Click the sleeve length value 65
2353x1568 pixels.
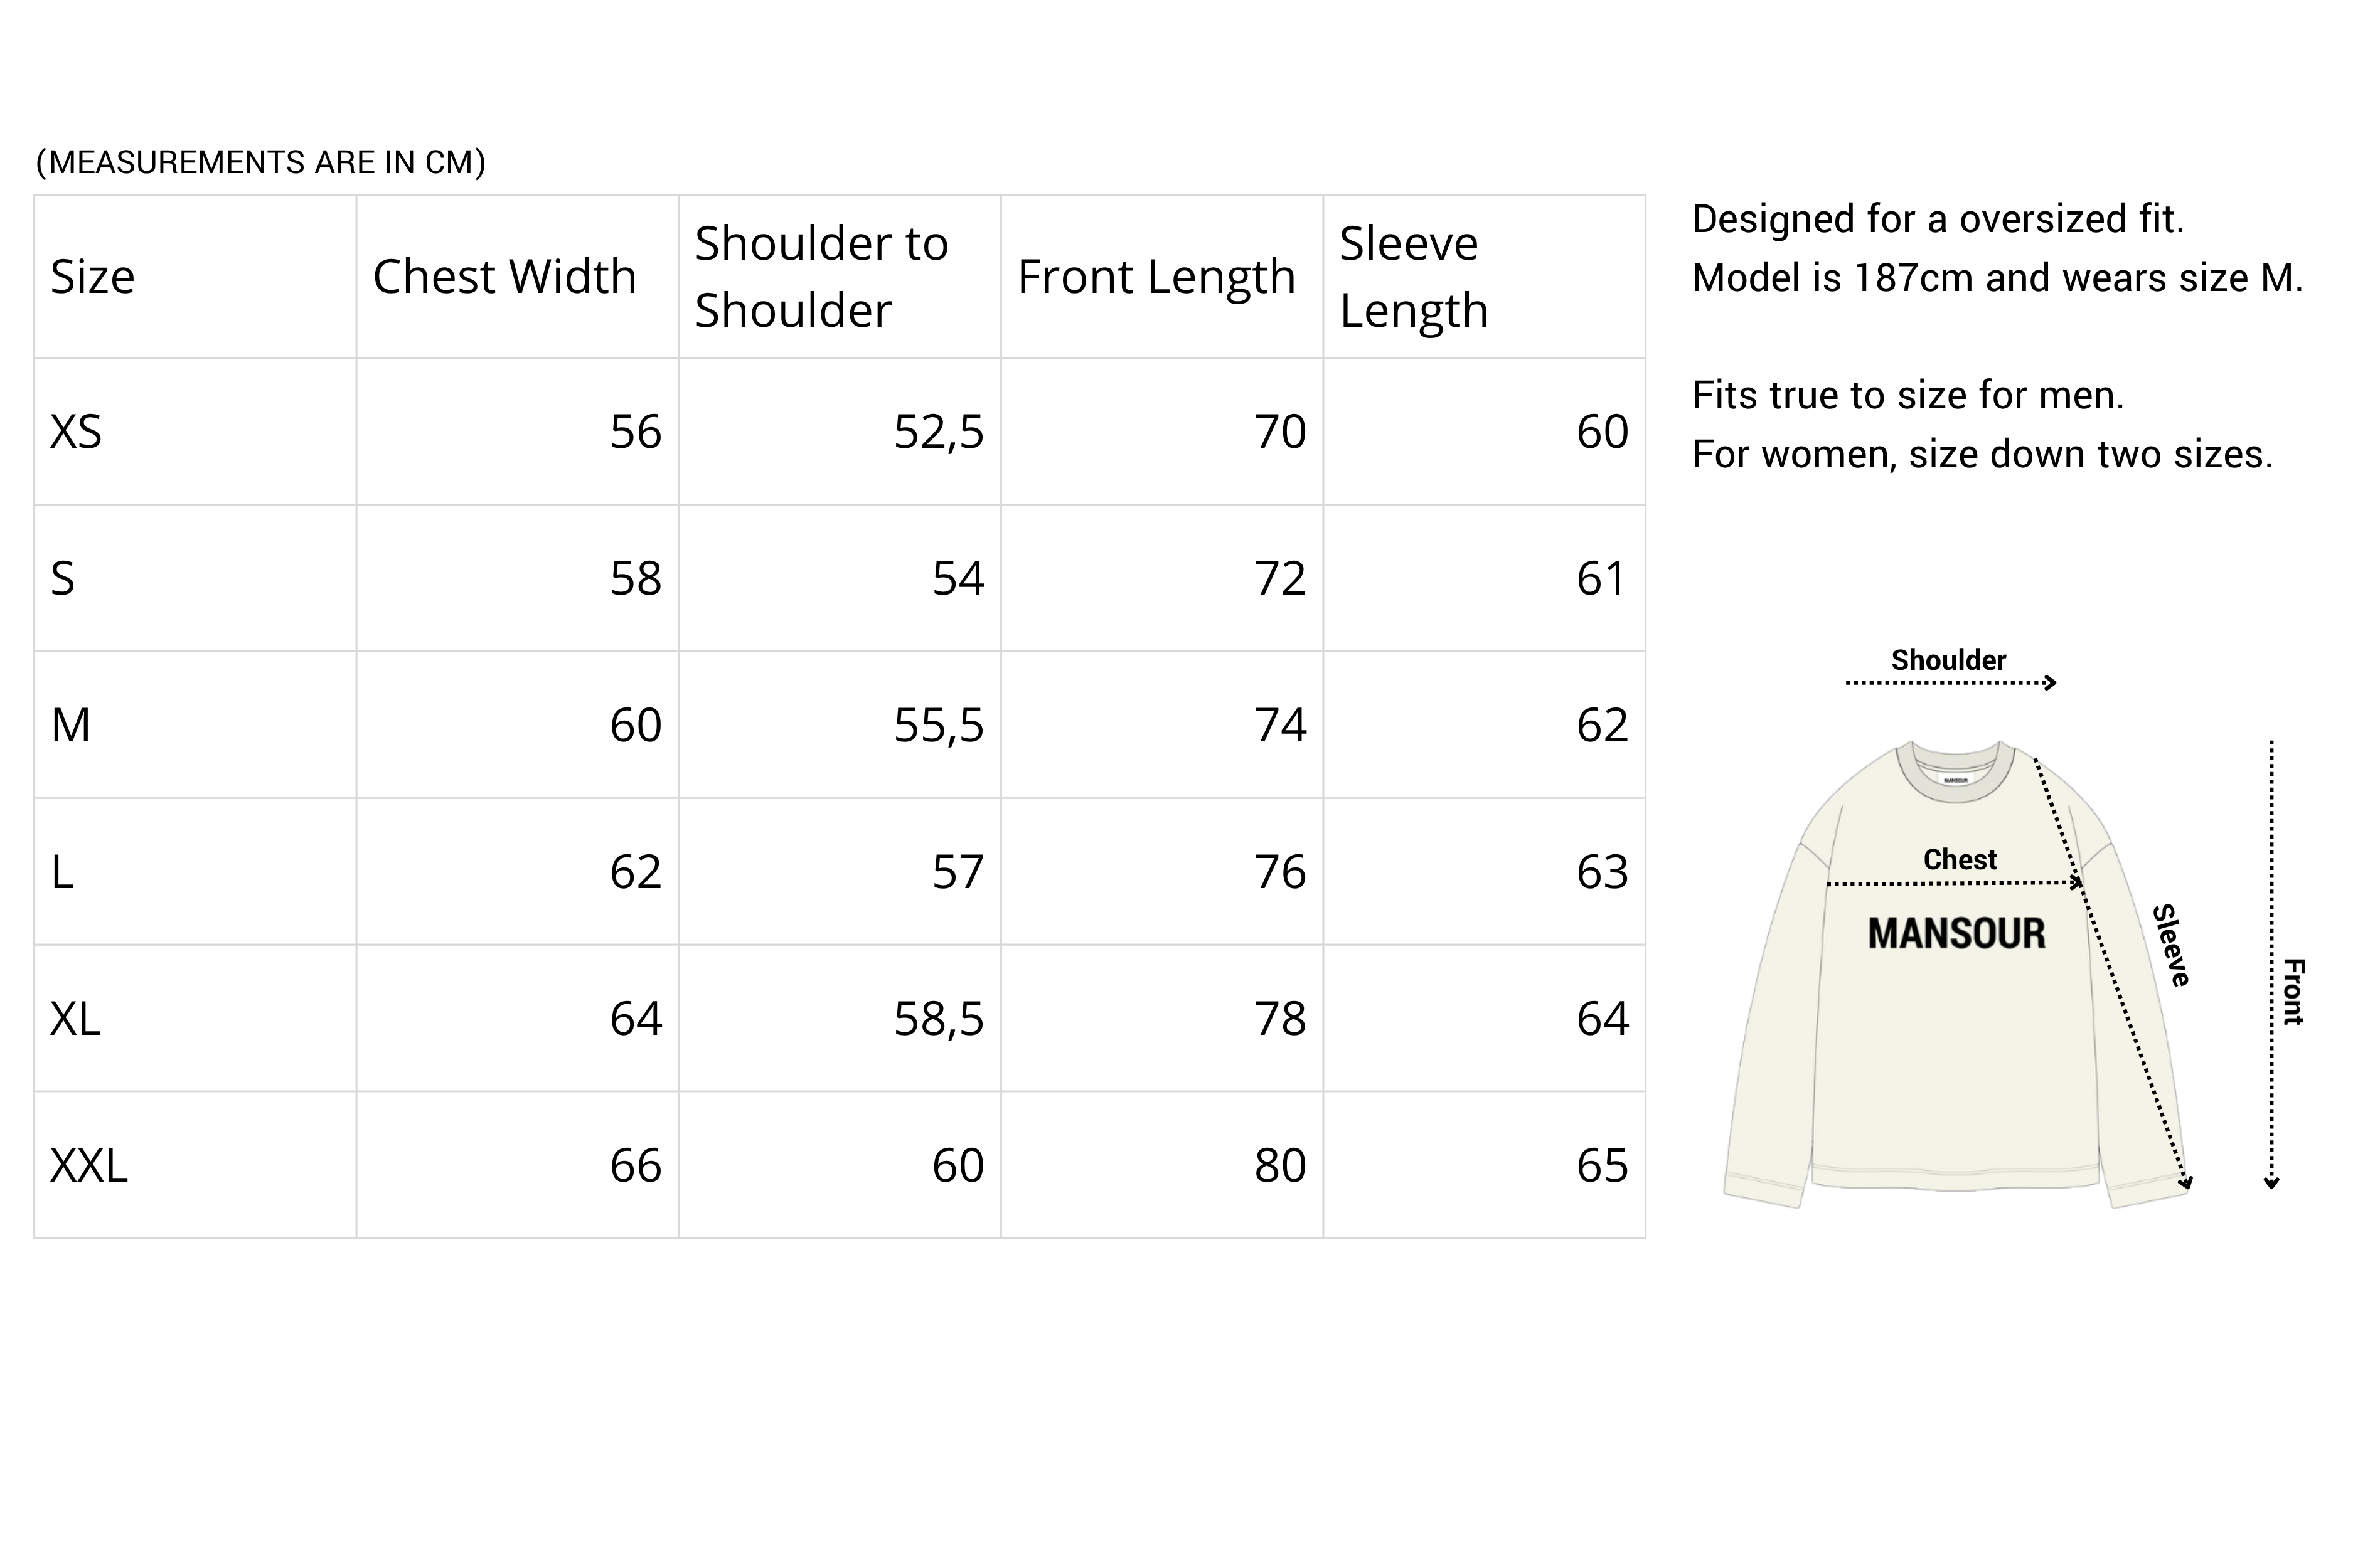click(x=1602, y=1166)
